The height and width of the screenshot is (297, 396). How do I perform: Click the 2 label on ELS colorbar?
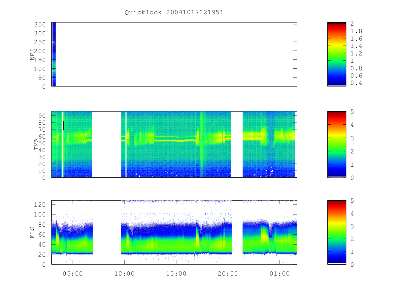click(352, 239)
